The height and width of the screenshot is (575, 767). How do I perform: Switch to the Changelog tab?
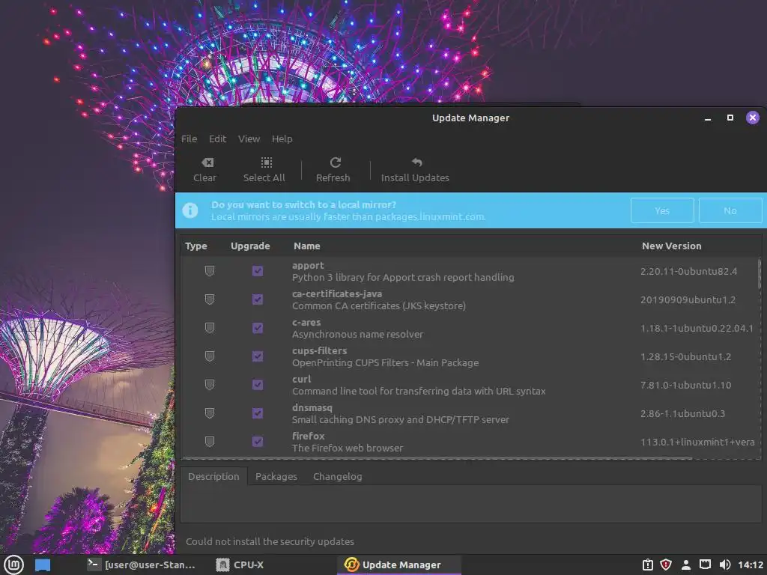pos(338,476)
